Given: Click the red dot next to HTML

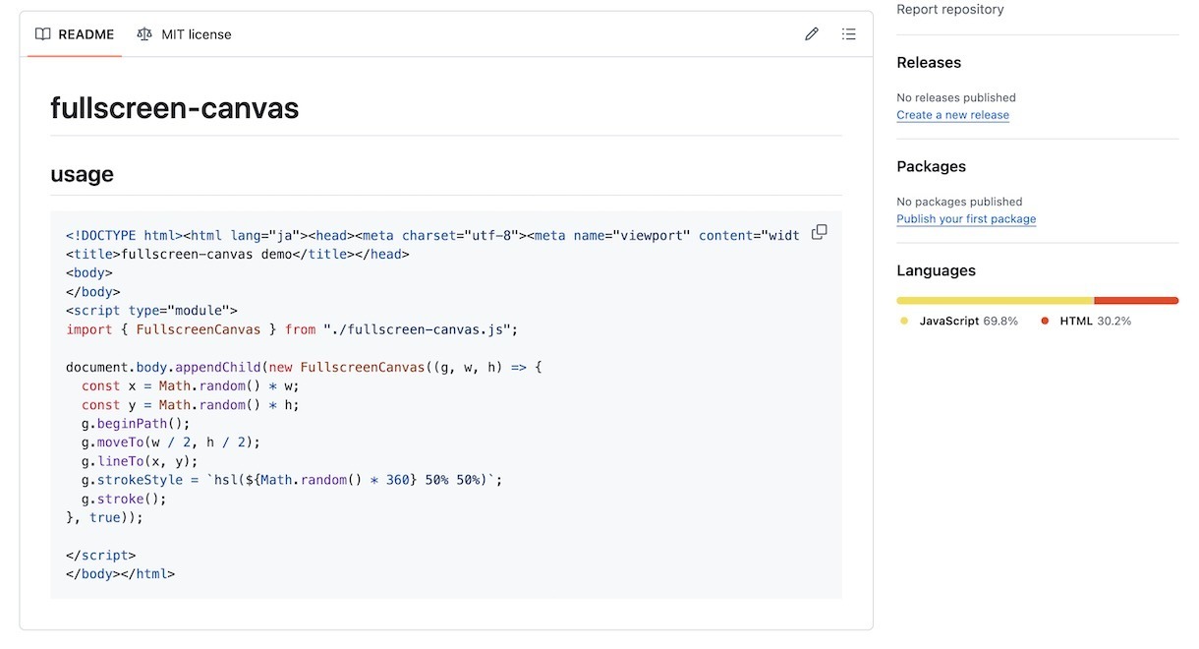Looking at the screenshot, I should pos(1045,322).
